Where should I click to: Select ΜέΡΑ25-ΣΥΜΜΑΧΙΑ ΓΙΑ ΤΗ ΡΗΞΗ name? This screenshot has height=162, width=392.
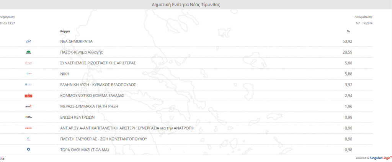[89, 106]
